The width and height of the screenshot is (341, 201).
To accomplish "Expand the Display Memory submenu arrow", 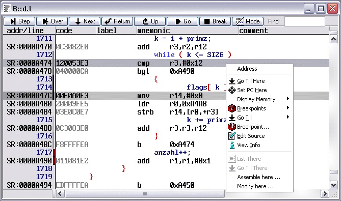I will (288, 99).
